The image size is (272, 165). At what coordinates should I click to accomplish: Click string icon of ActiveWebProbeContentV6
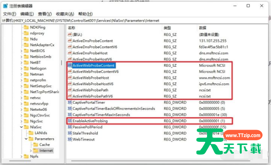tap(70, 71)
